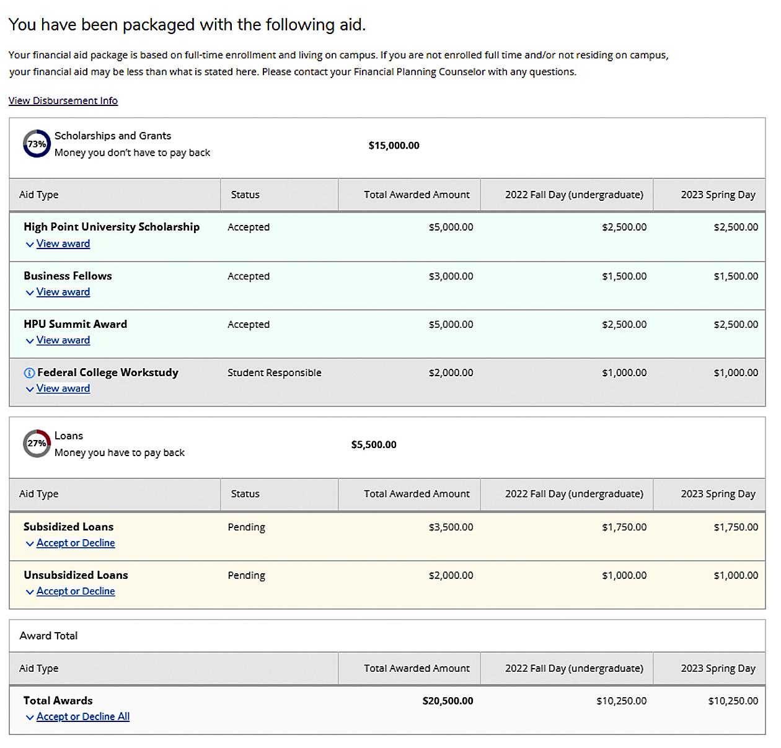Expand HPU Summit Award chevron
Viewport: 781px width, 748px height.
pyautogui.click(x=30, y=341)
